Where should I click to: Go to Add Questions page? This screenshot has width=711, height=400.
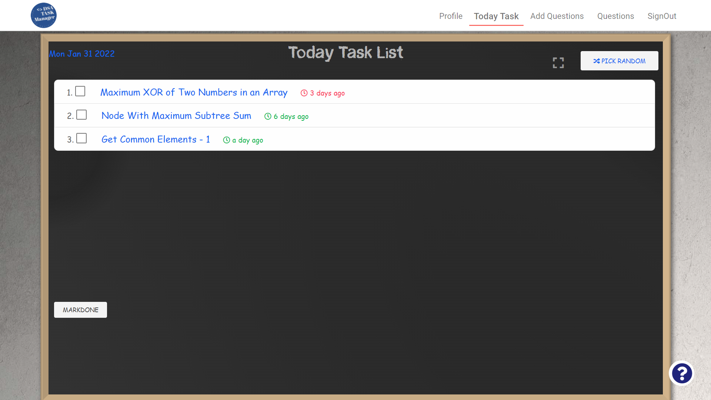tap(557, 16)
